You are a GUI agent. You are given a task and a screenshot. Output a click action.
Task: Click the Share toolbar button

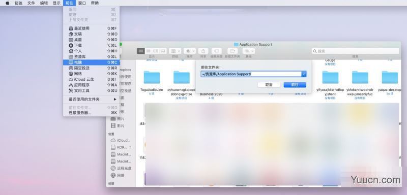pos(203,51)
